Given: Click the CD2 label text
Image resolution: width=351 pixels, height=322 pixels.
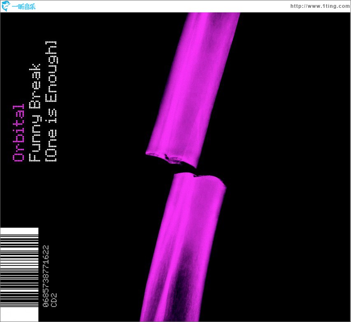Looking at the screenshot, I should [54, 300].
